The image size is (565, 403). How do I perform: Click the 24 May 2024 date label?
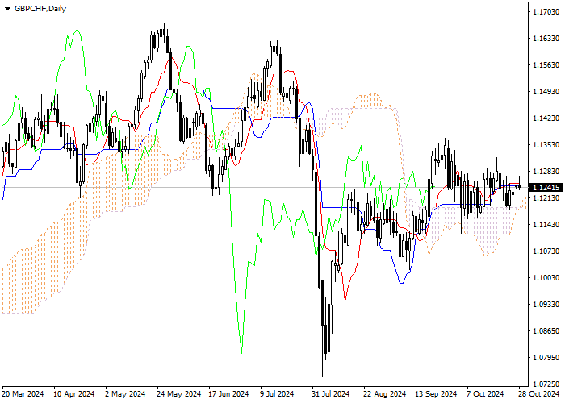[x=178, y=394]
